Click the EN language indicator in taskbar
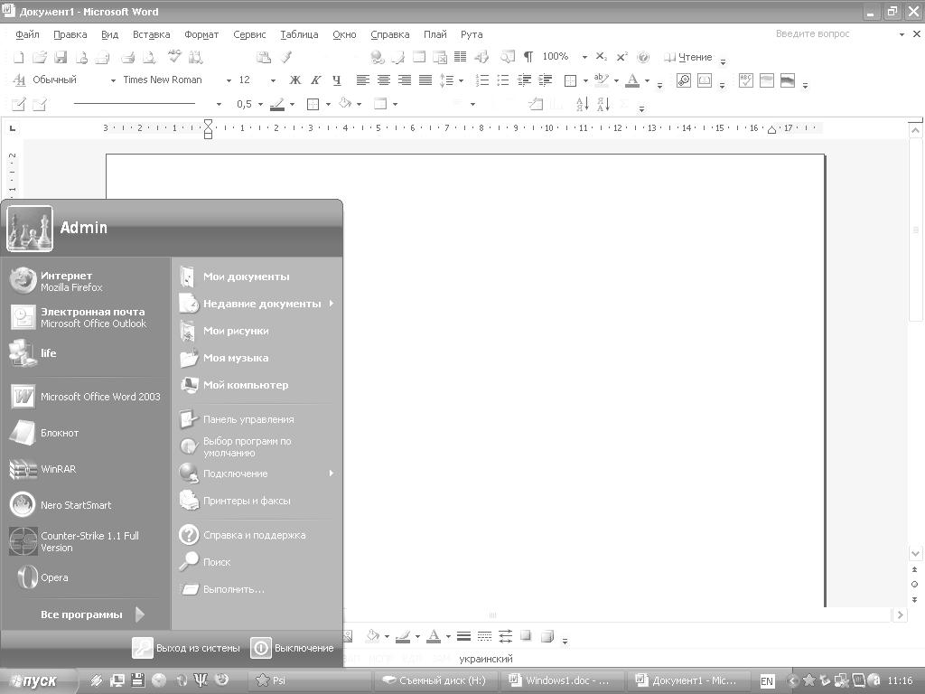Viewport: 925px width, 694px height. (x=766, y=681)
